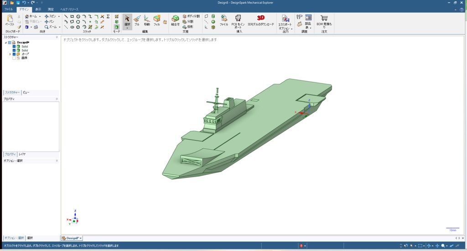
Task: Click the Open folder icon in title bar
Action: pyautogui.click(x=12, y=3)
